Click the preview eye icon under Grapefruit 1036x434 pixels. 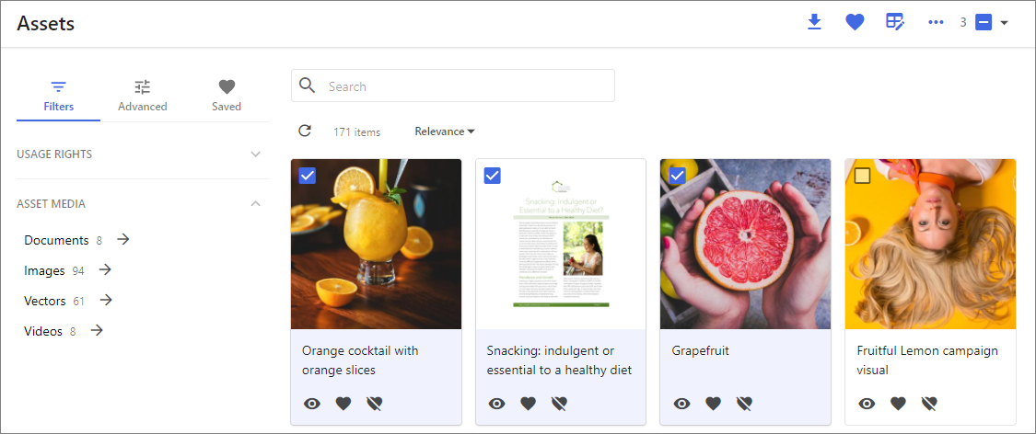(681, 403)
